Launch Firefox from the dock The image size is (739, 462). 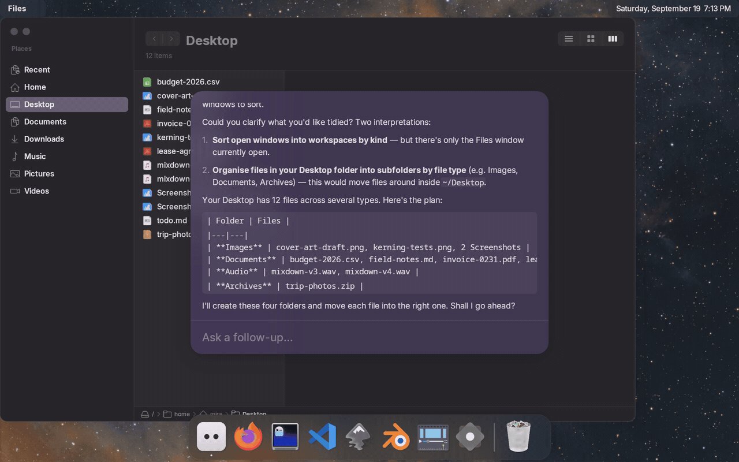pos(248,437)
